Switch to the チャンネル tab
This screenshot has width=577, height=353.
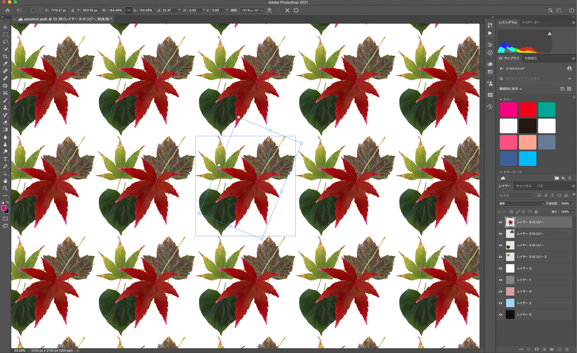(x=524, y=186)
